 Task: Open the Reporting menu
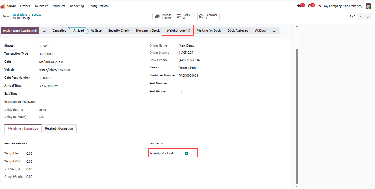pos(77,6)
